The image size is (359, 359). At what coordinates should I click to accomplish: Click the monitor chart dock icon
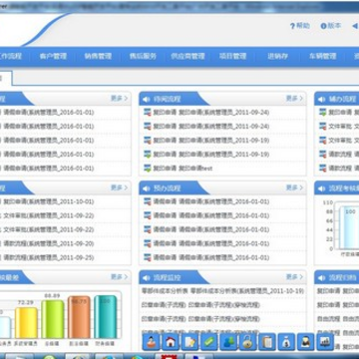point(325,342)
